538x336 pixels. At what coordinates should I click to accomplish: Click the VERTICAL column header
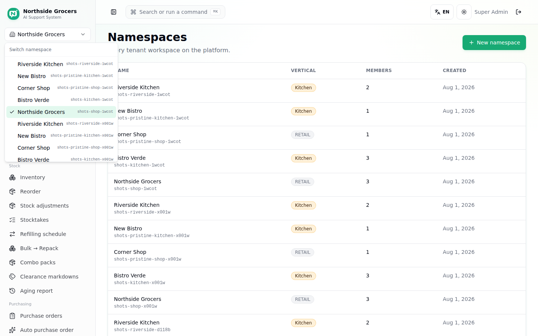(303, 71)
